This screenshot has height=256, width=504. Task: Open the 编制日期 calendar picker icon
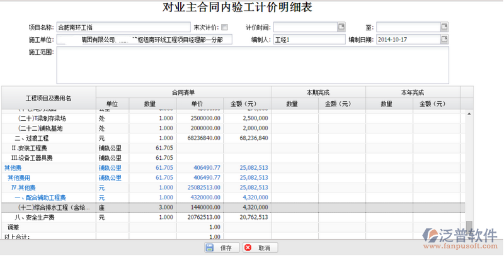pos(444,39)
